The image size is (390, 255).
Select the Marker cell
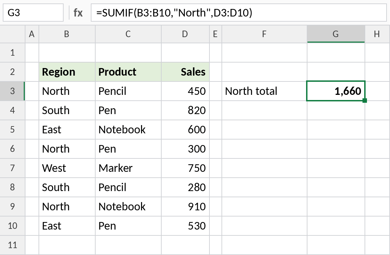(128, 168)
